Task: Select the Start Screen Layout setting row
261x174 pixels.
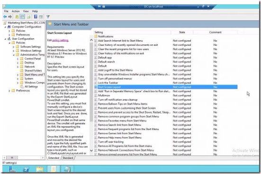Action: point(166,87)
